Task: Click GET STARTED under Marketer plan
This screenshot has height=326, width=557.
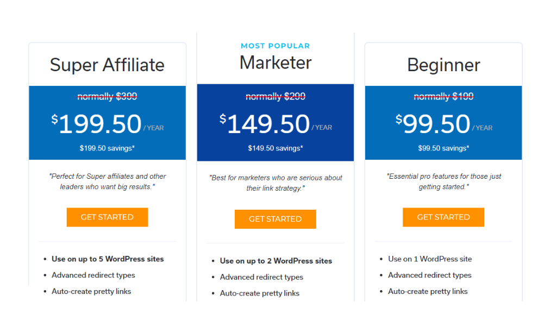Action: (276, 219)
